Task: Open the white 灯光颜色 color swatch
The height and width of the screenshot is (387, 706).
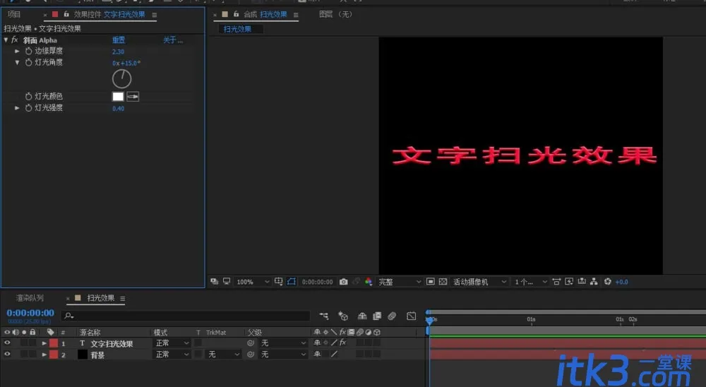Action: [x=118, y=97]
